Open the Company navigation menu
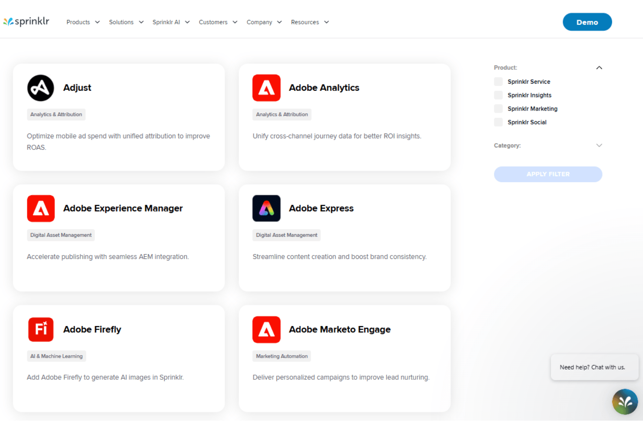The width and height of the screenshot is (643, 428). pos(264,22)
